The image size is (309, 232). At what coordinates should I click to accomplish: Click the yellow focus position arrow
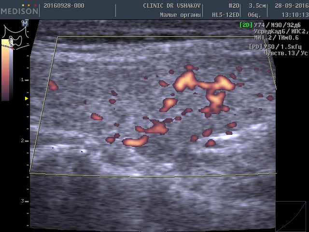coord(27,98)
